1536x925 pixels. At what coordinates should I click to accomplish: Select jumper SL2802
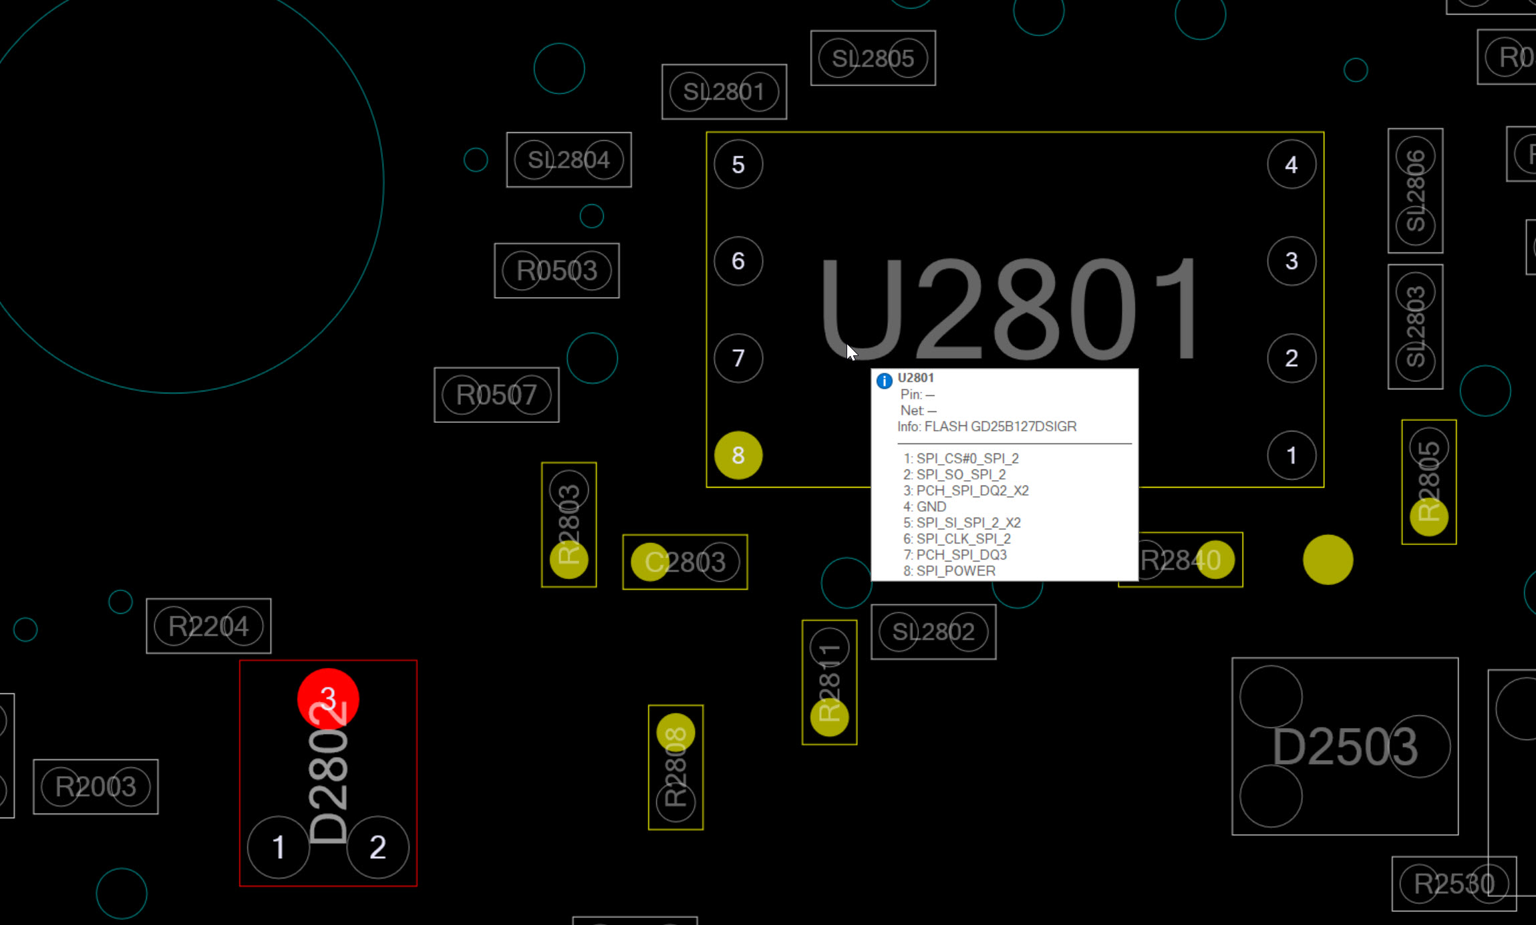click(933, 631)
